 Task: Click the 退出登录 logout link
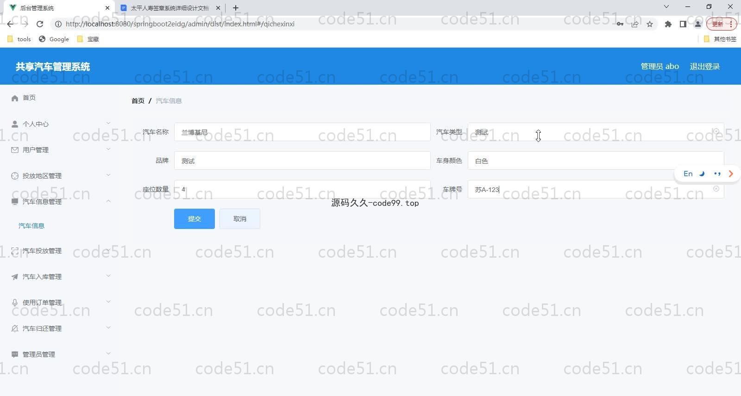coord(705,66)
